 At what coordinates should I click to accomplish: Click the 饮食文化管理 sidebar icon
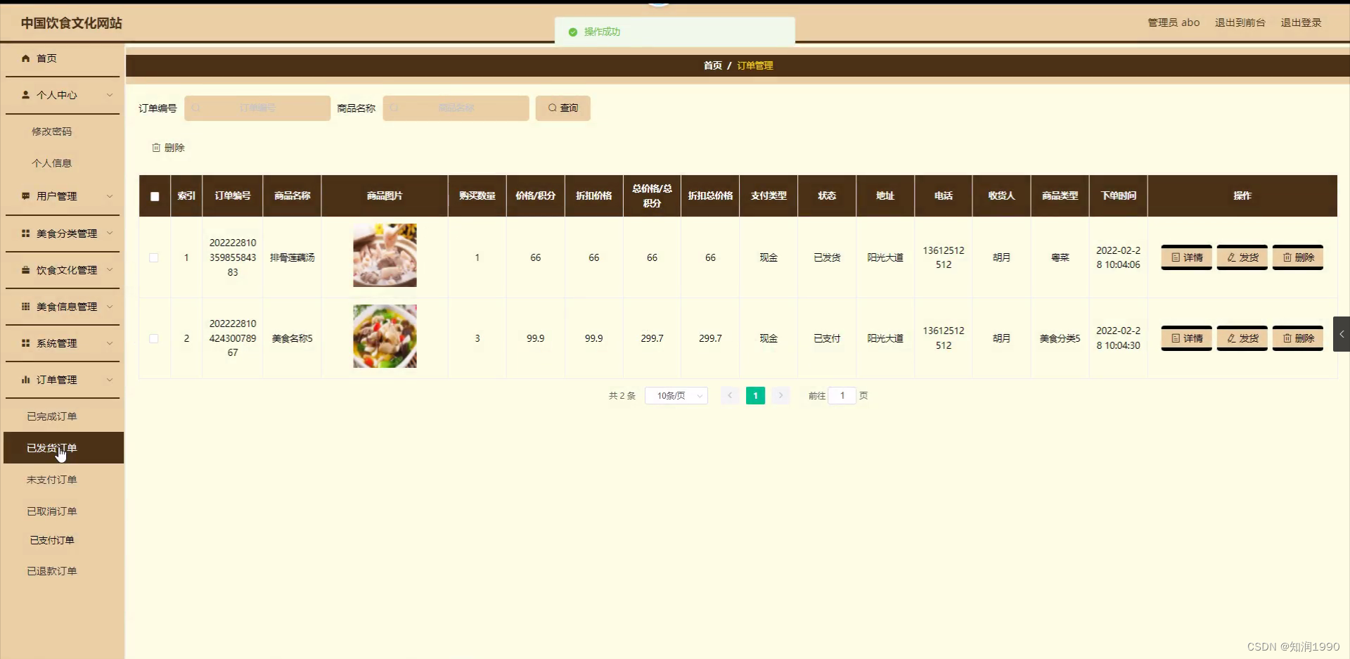click(x=25, y=269)
